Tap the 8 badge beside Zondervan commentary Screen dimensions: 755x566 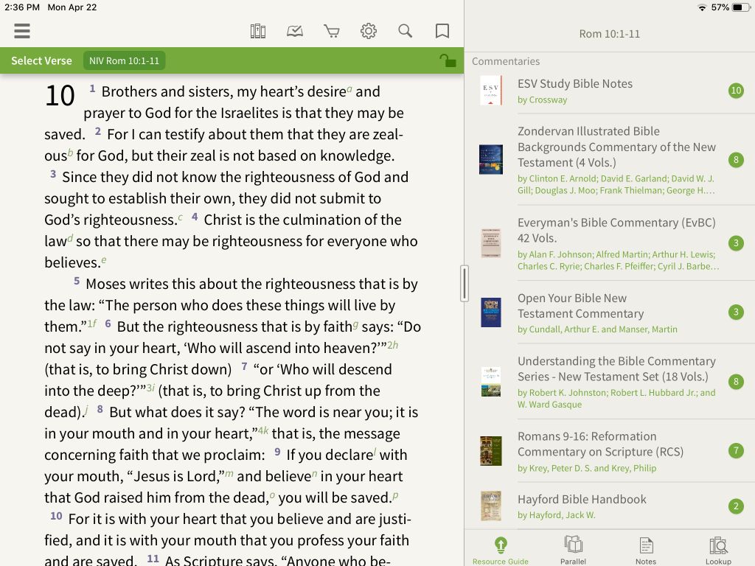pyautogui.click(x=736, y=160)
